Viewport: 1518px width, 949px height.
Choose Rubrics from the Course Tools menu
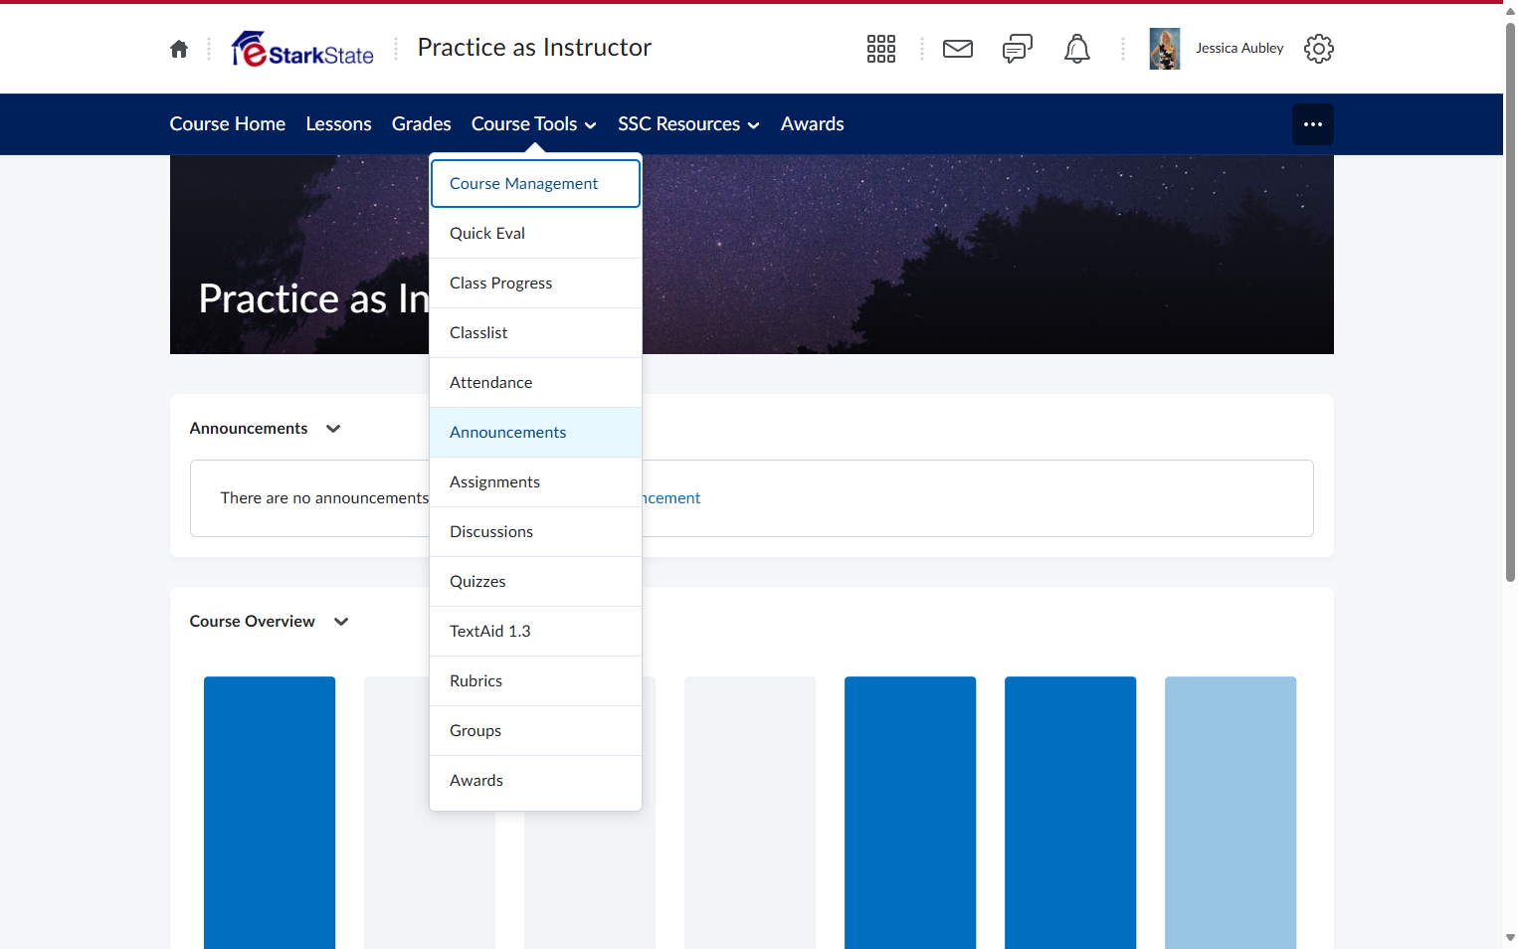535,681
